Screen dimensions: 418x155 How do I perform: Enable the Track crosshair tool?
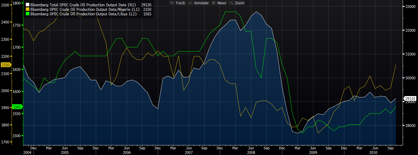[177, 3]
